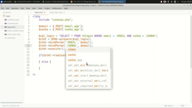Click the PHP icon beside conexao.php
The width and height of the screenshot is (192, 108).
coord(5,23)
